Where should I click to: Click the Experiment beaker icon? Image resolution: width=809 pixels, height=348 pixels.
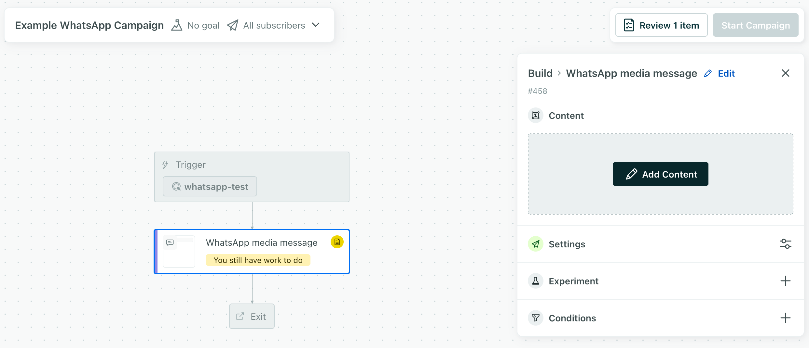pyautogui.click(x=535, y=281)
